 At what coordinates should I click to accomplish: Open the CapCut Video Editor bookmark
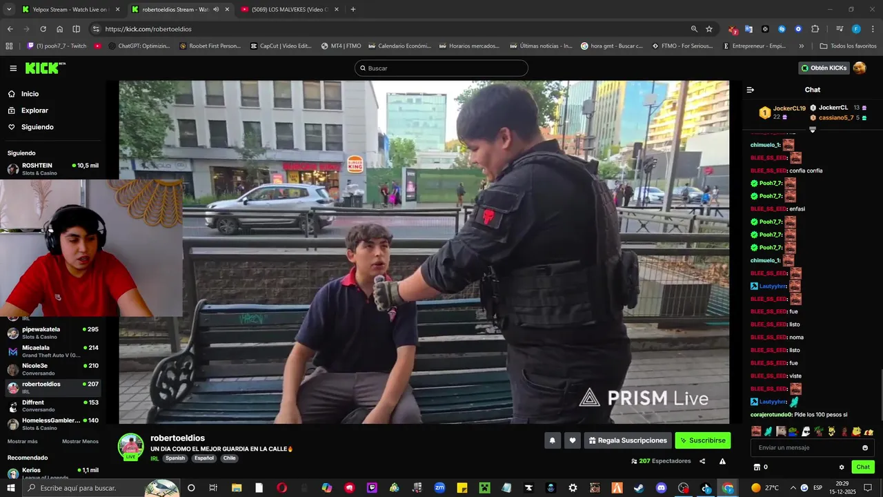(x=281, y=46)
